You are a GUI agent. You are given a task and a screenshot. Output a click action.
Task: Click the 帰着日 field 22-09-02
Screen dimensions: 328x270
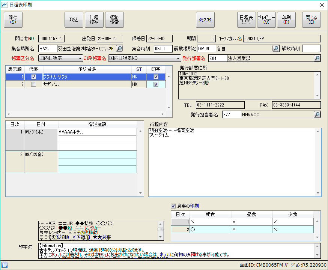pos(159,39)
